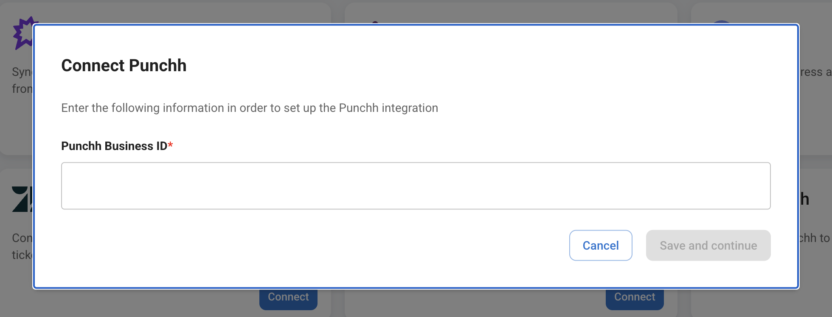Click the Punchh setup instructions text
This screenshot has width=832, height=317.
(250, 108)
